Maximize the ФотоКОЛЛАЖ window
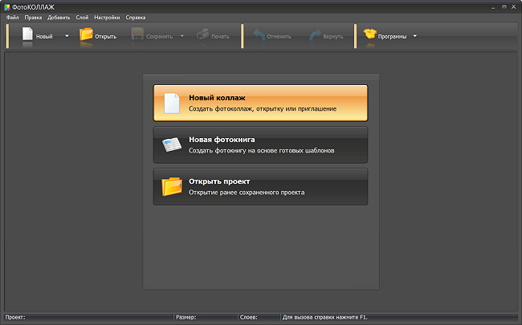The image size is (522, 325). coord(504,6)
